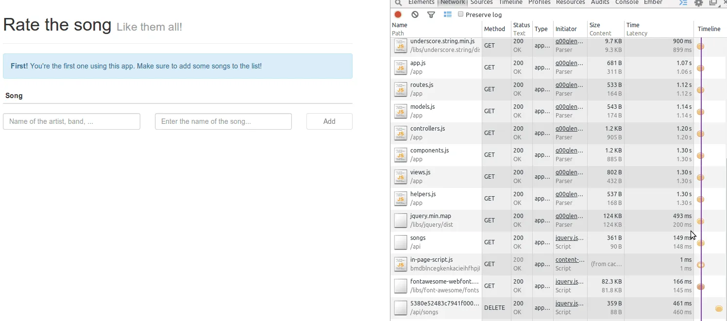Open DevTools settings gear icon
Screen dimensions: 727x321
click(698, 3)
